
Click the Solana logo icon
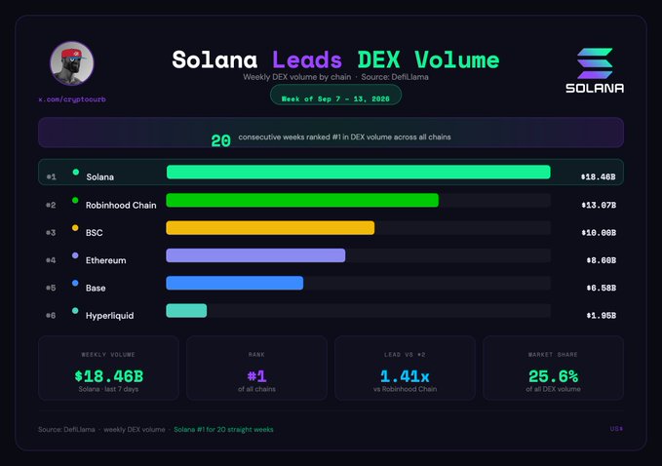595,63
